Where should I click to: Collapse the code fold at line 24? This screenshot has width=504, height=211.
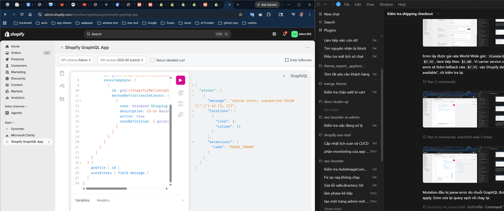(x=80, y=163)
